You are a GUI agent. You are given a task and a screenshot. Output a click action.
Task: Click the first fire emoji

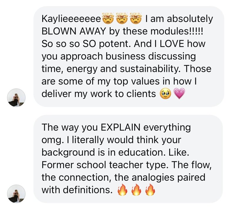pos(122,190)
